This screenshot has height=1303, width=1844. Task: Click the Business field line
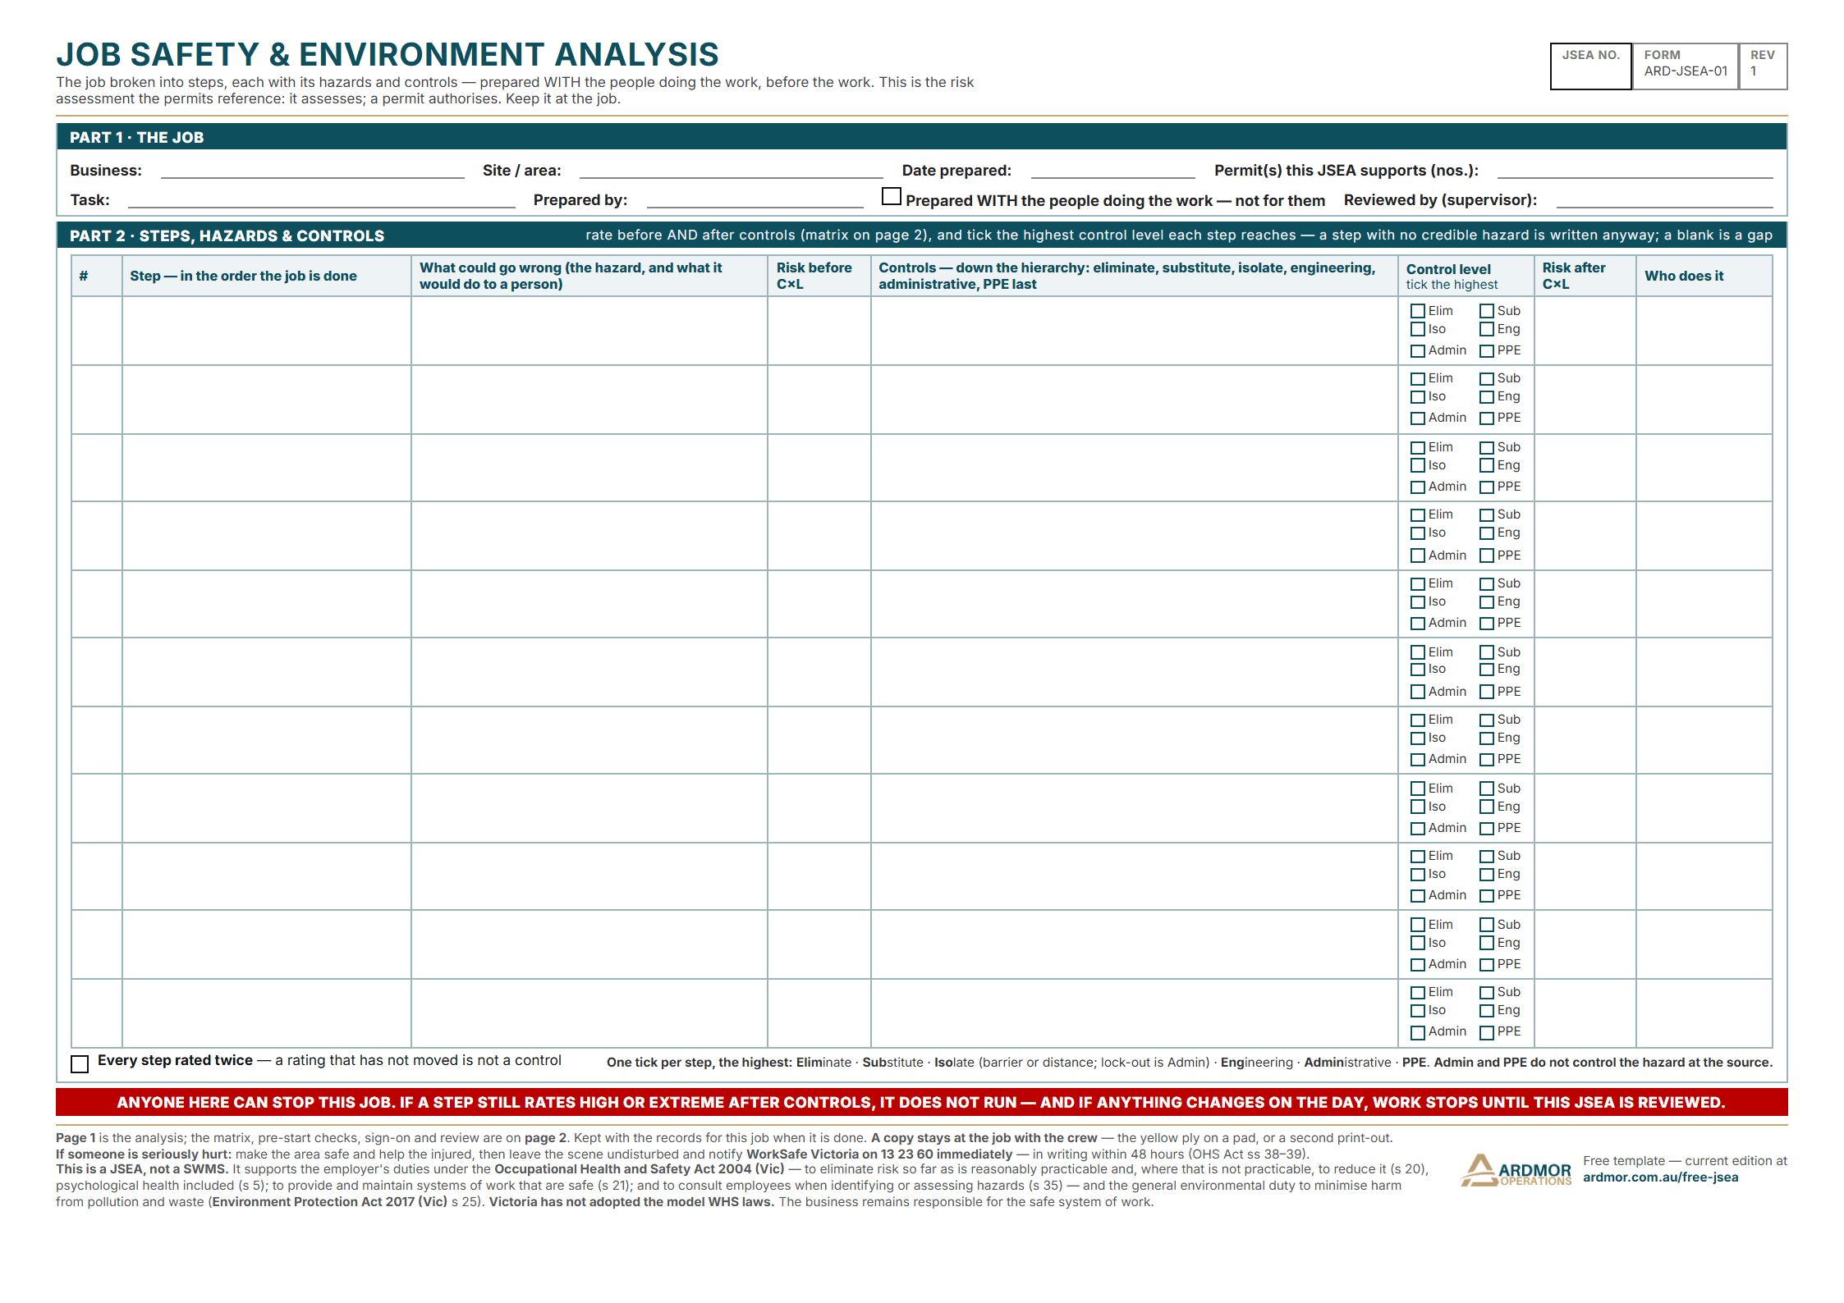click(313, 171)
